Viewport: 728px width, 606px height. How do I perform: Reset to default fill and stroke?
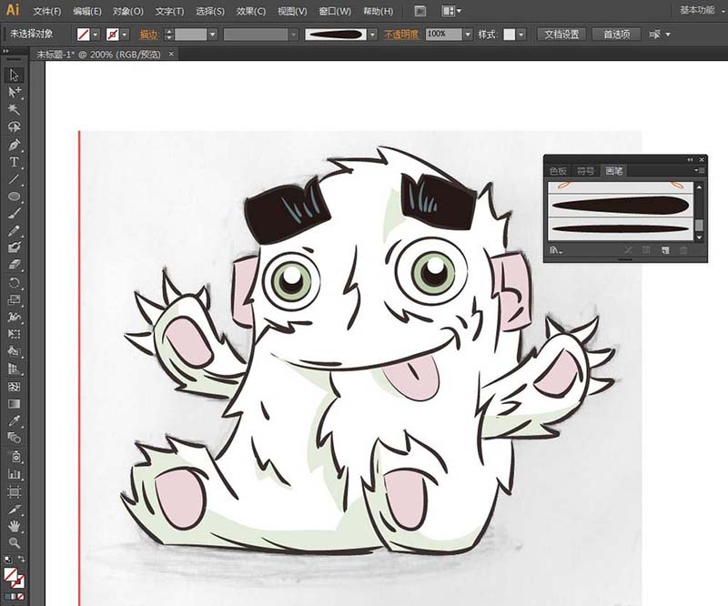[x=7, y=559]
